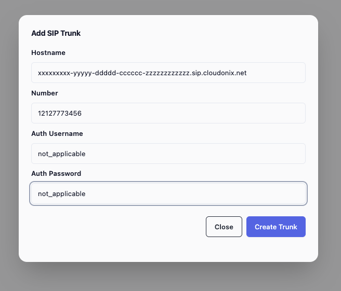The height and width of the screenshot is (291, 341).
Task: Focus the Number input field
Action: [168, 113]
